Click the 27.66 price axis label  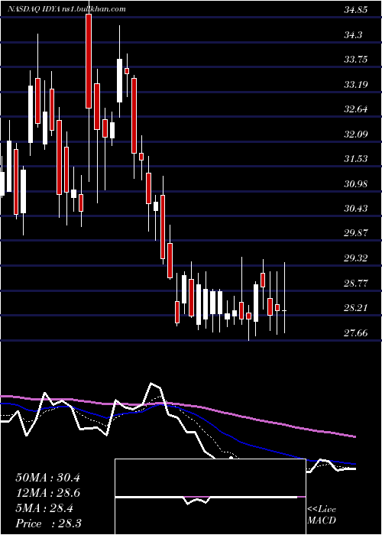tap(356, 332)
